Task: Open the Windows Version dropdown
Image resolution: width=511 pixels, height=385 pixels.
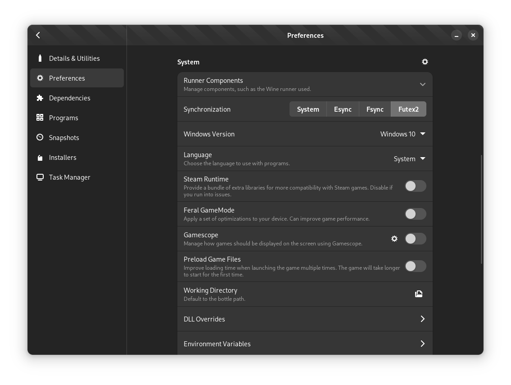Action: click(x=402, y=134)
